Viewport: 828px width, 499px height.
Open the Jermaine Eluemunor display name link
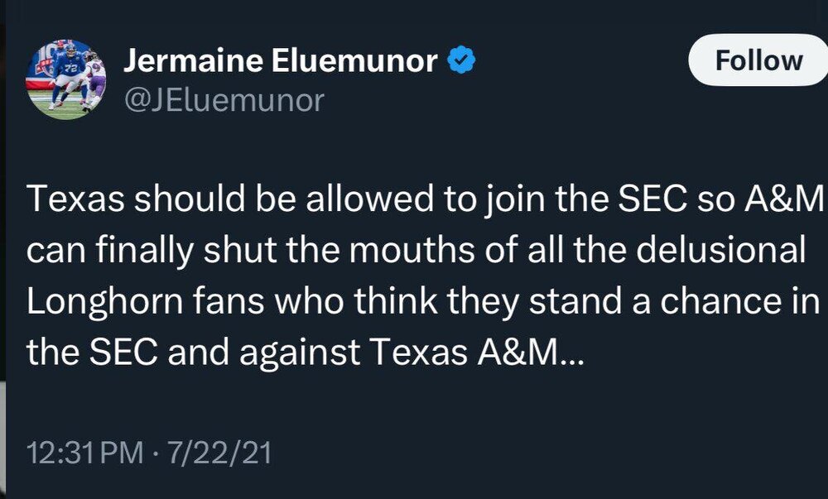point(280,60)
